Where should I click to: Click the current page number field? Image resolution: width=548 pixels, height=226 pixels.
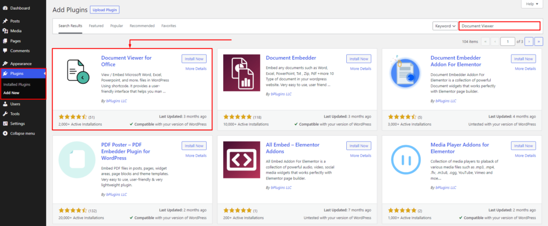click(x=508, y=42)
